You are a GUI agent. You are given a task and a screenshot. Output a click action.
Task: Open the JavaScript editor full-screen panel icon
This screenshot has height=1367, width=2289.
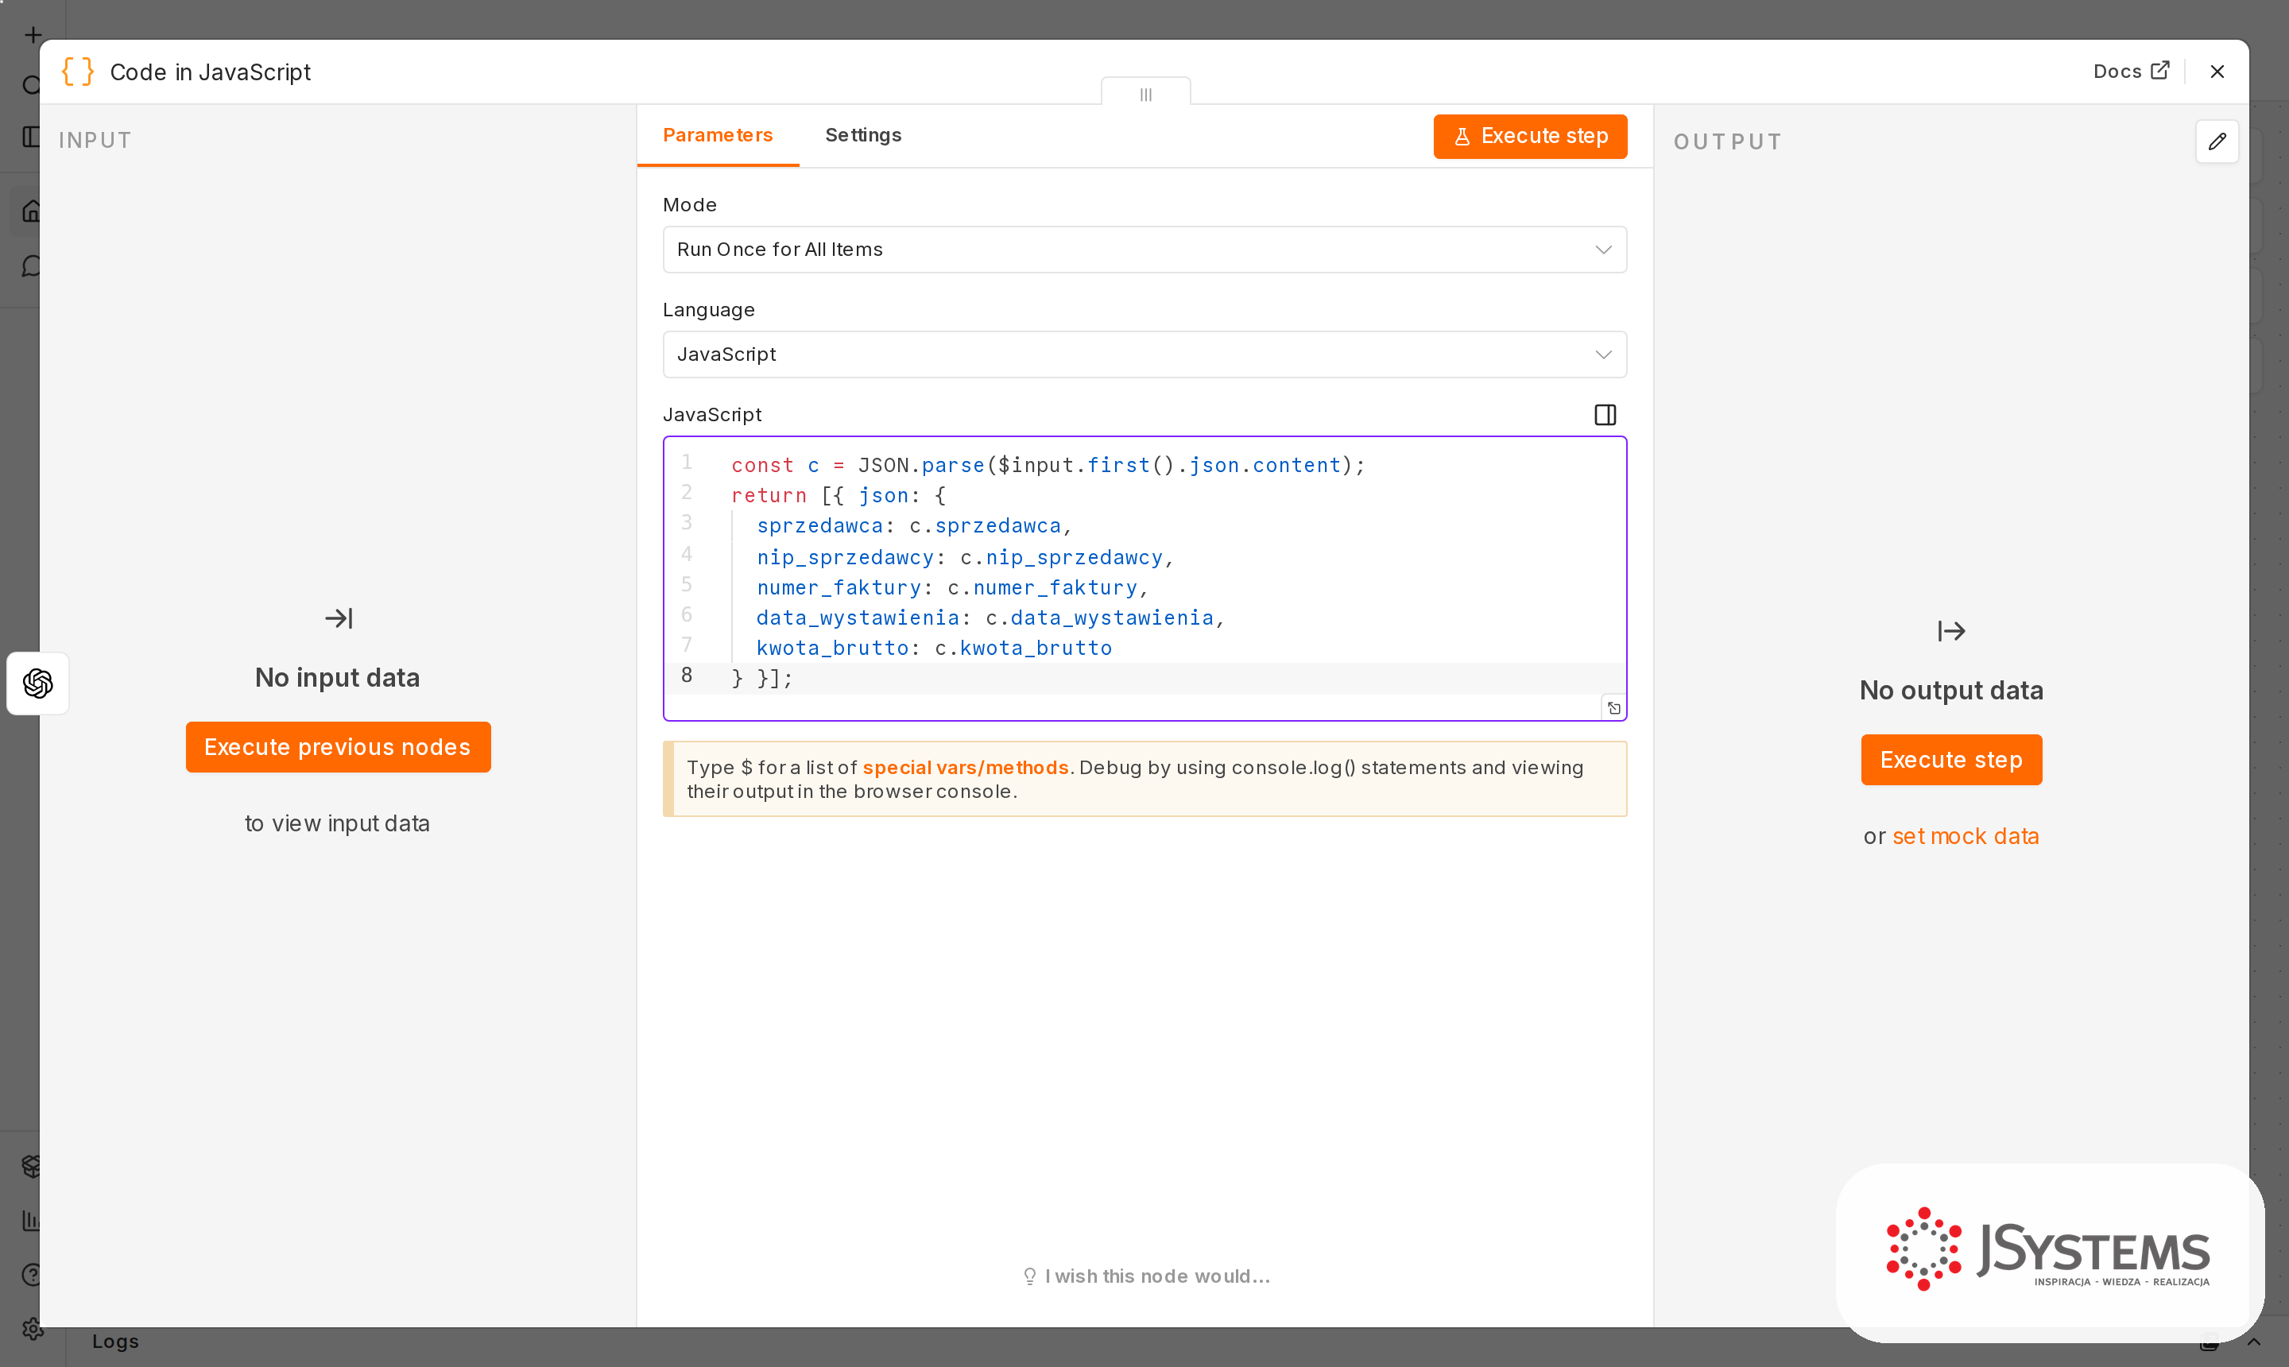point(1605,416)
